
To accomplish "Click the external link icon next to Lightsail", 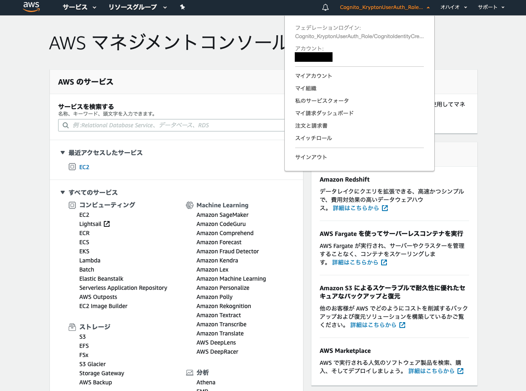I will pyautogui.click(x=107, y=223).
